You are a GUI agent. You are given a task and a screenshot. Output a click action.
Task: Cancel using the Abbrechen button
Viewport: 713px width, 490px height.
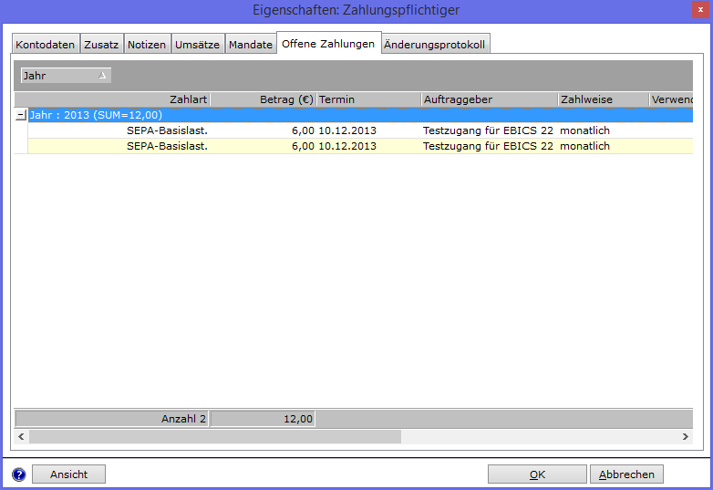click(626, 474)
